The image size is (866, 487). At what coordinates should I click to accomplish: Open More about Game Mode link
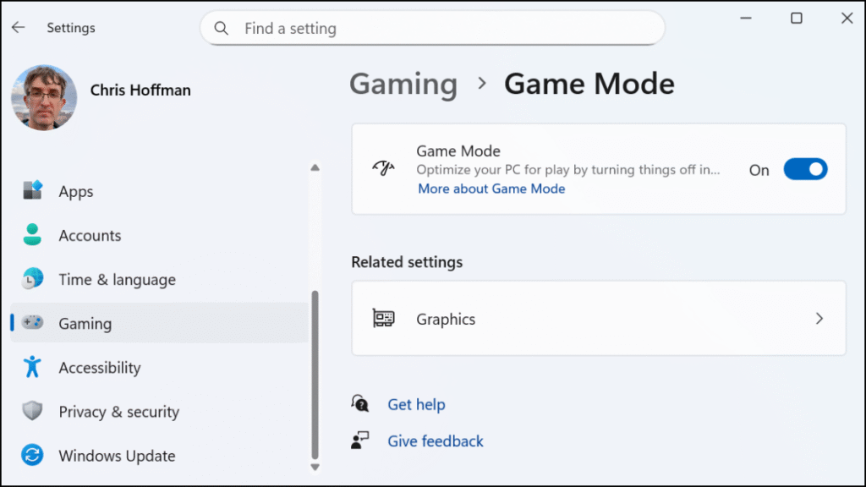click(491, 189)
